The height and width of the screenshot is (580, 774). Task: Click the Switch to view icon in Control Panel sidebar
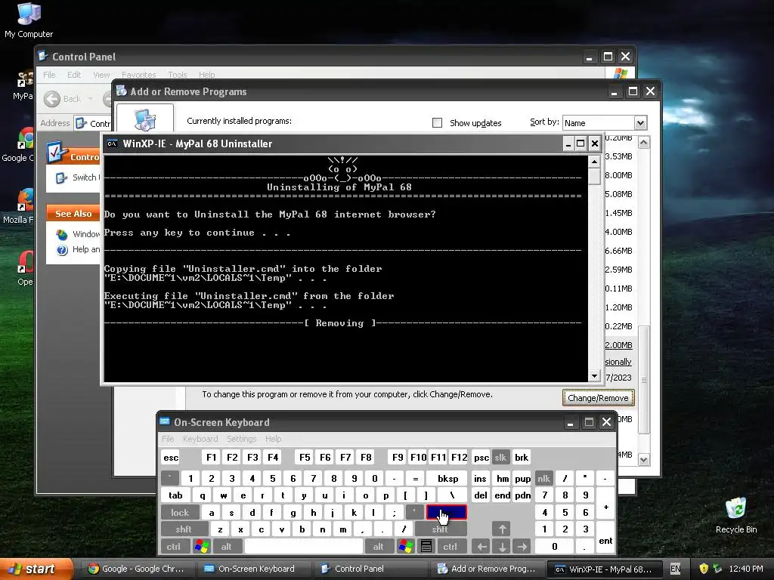pyautogui.click(x=62, y=177)
